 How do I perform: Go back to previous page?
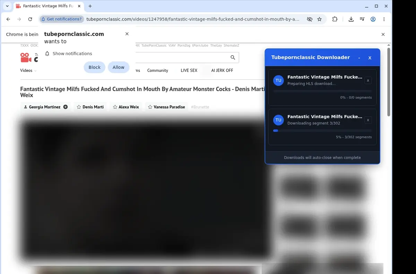click(8, 19)
